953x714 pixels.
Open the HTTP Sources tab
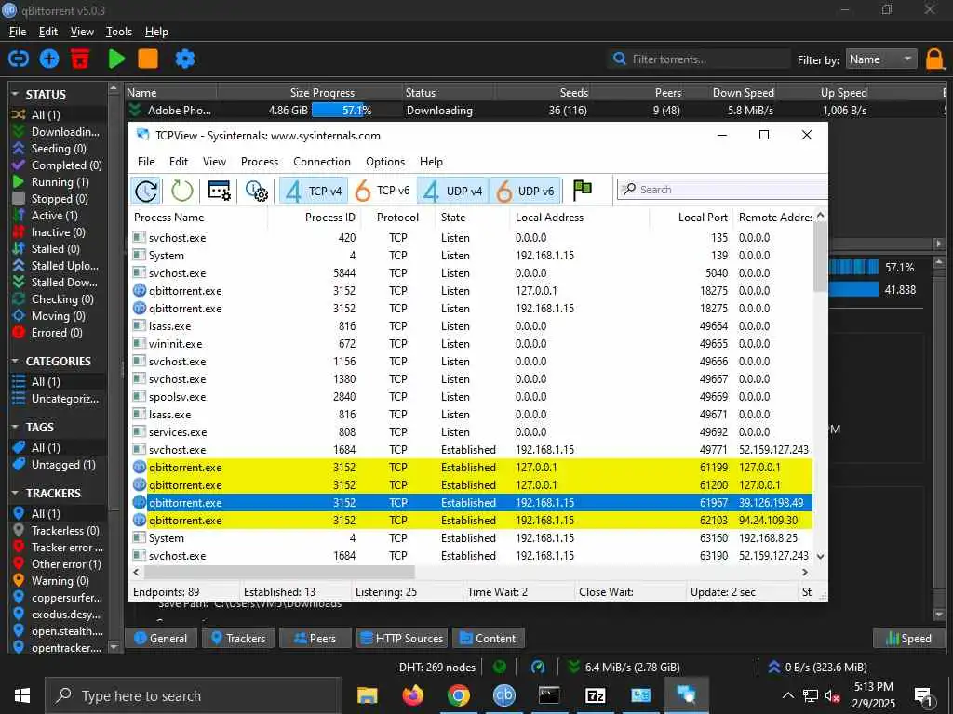[x=402, y=638]
